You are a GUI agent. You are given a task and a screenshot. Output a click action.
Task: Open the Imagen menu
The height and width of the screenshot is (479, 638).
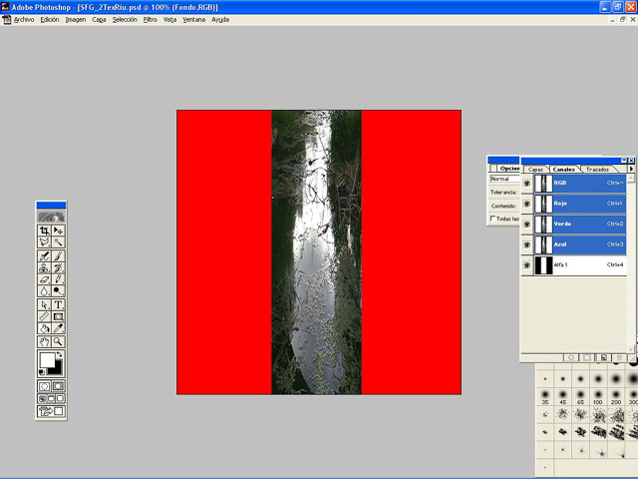coord(76,19)
